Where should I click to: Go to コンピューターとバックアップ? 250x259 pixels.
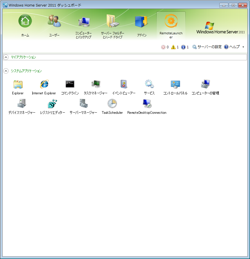(83, 24)
